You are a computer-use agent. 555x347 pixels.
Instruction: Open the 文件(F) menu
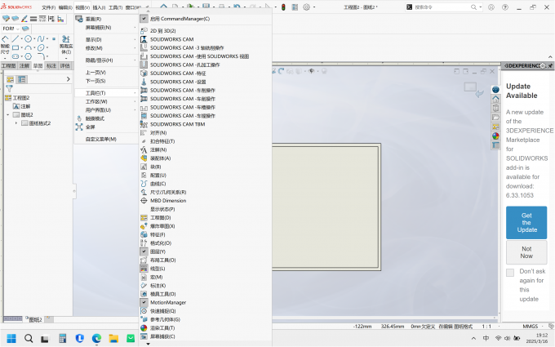pos(48,7)
